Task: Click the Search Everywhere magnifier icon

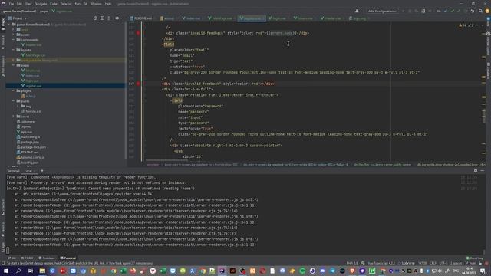Action: pos(480,11)
